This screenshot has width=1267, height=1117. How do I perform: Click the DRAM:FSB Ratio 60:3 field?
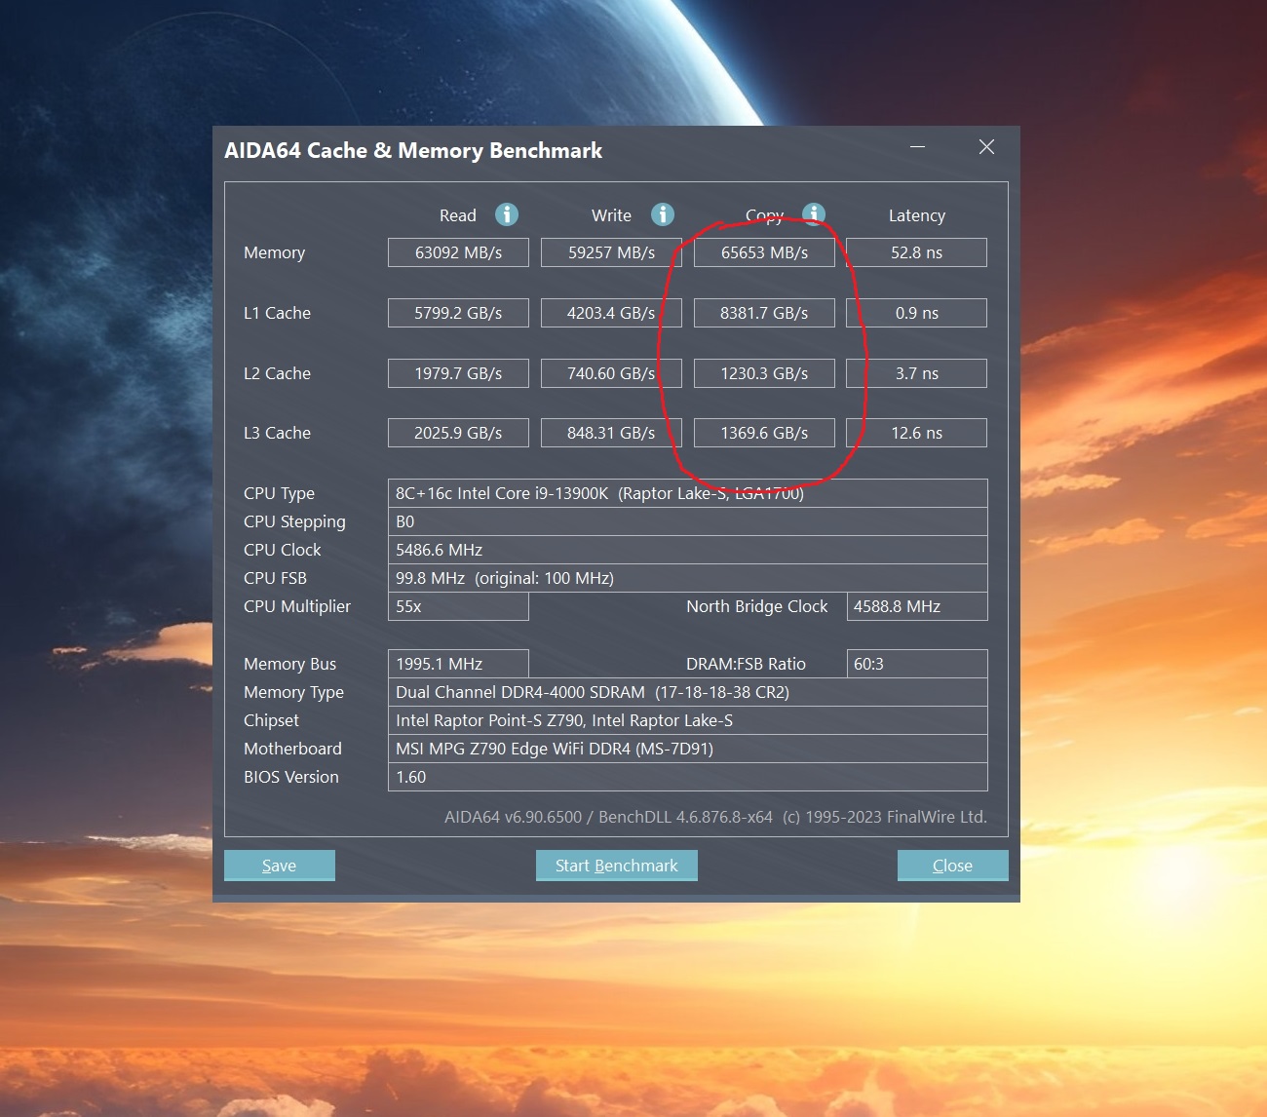pos(917,664)
